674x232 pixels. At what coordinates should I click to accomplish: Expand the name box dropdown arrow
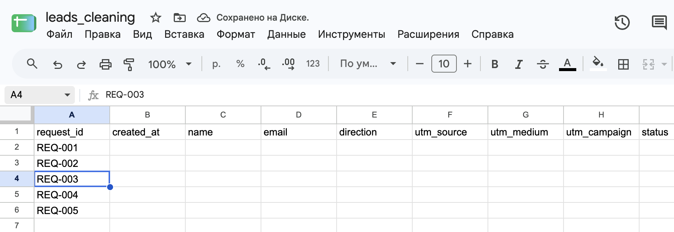coord(67,95)
